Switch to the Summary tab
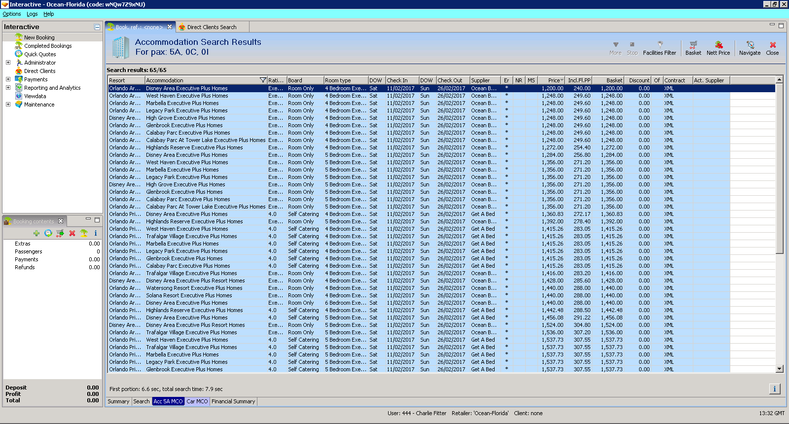 [118, 401]
